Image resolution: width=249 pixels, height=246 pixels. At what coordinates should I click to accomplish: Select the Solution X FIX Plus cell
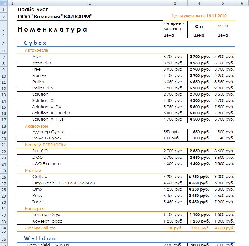coord(90,113)
